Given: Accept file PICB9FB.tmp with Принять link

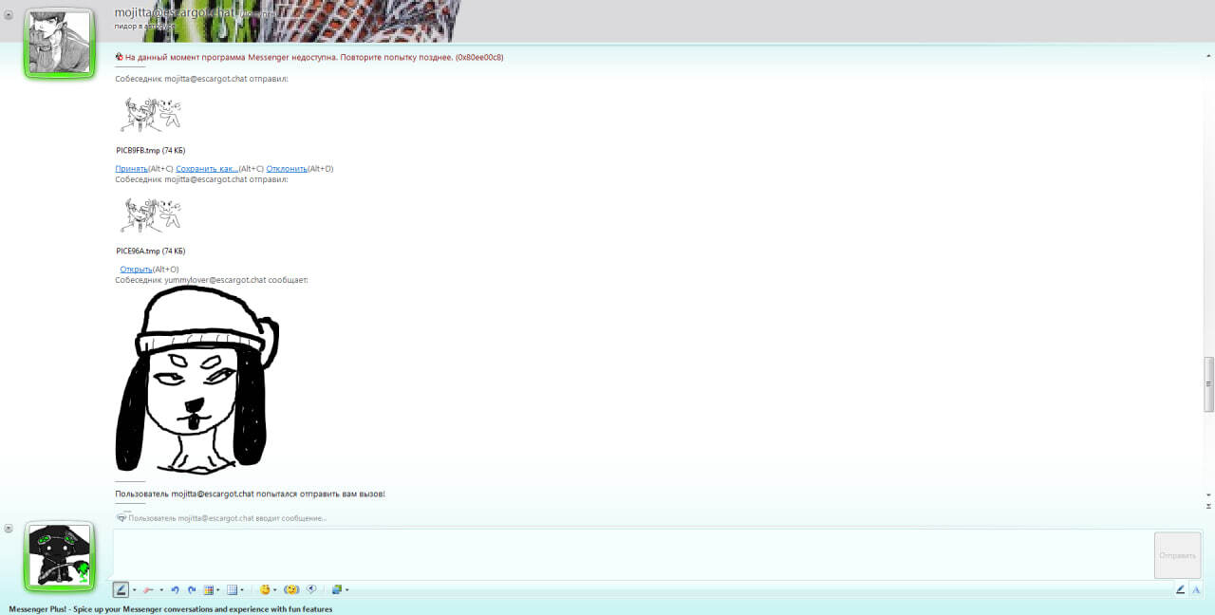Looking at the screenshot, I should [131, 169].
